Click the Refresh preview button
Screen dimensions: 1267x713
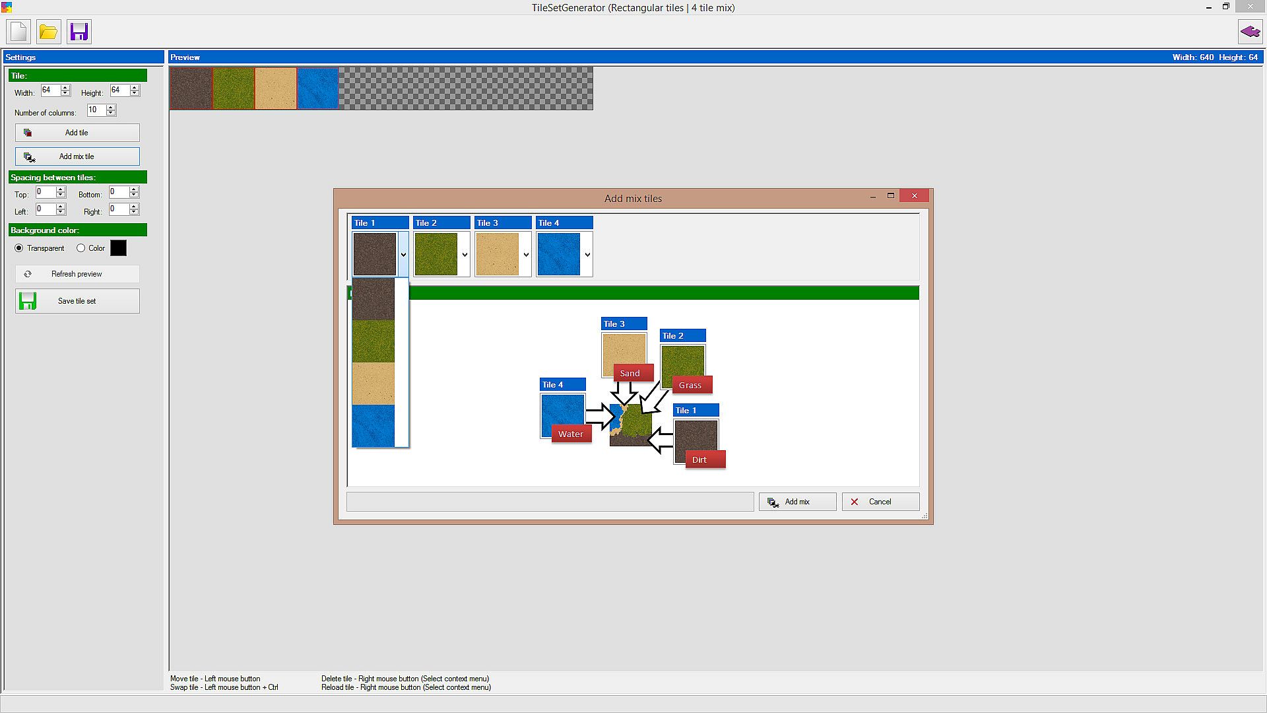pos(77,274)
